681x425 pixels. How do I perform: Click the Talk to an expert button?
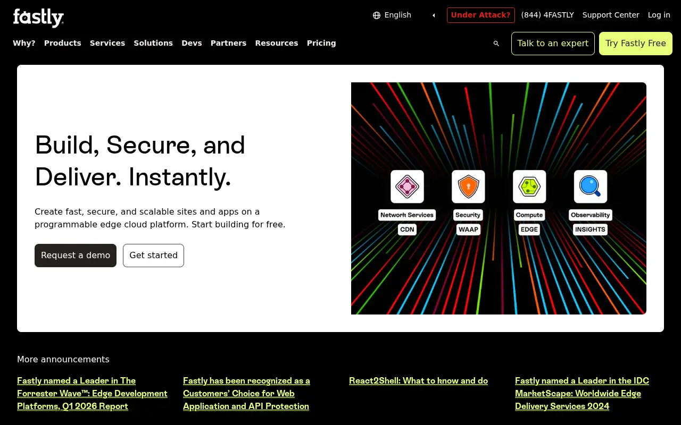(x=553, y=44)
